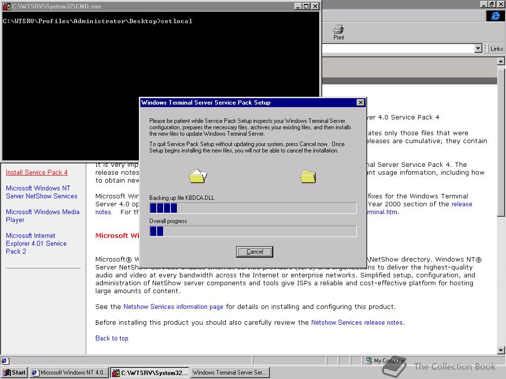Click the setlocal command line text

pyautogui.click(x=176, y=21)
